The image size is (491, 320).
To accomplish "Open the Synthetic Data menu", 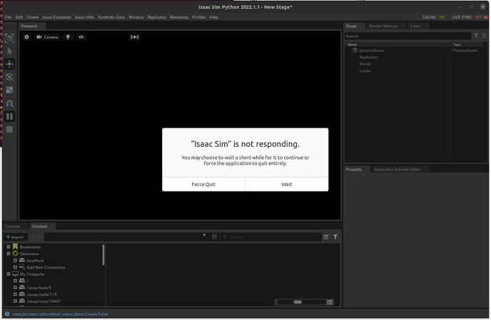I will [x=111, y=17].
